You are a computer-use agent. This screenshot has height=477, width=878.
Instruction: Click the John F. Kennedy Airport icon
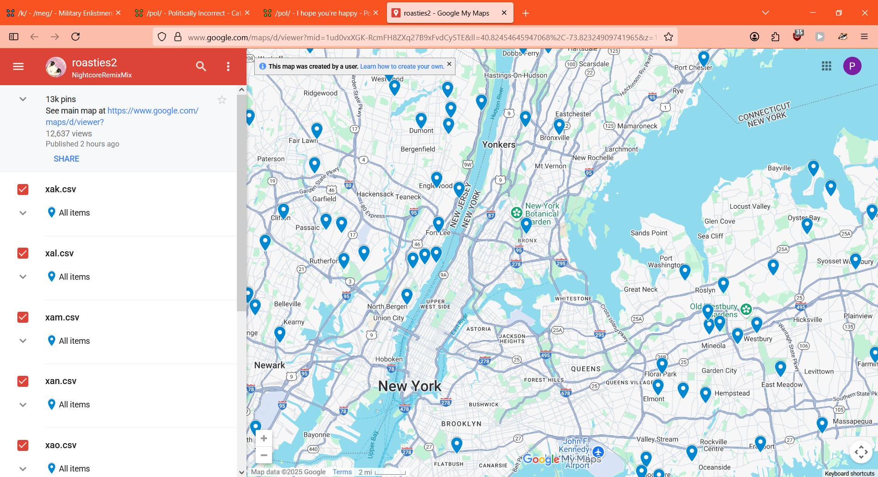point(598,453)
